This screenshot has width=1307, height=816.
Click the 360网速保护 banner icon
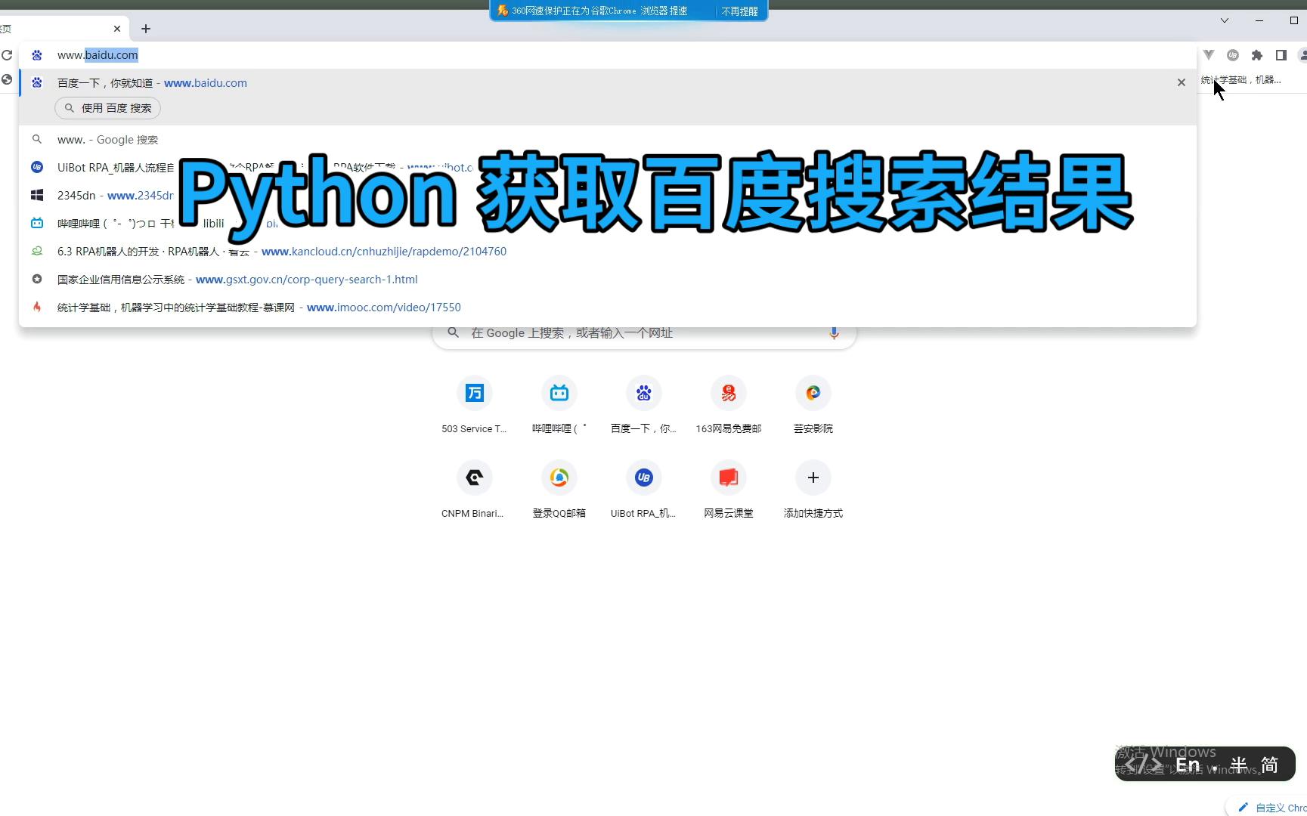pos(503,11)
